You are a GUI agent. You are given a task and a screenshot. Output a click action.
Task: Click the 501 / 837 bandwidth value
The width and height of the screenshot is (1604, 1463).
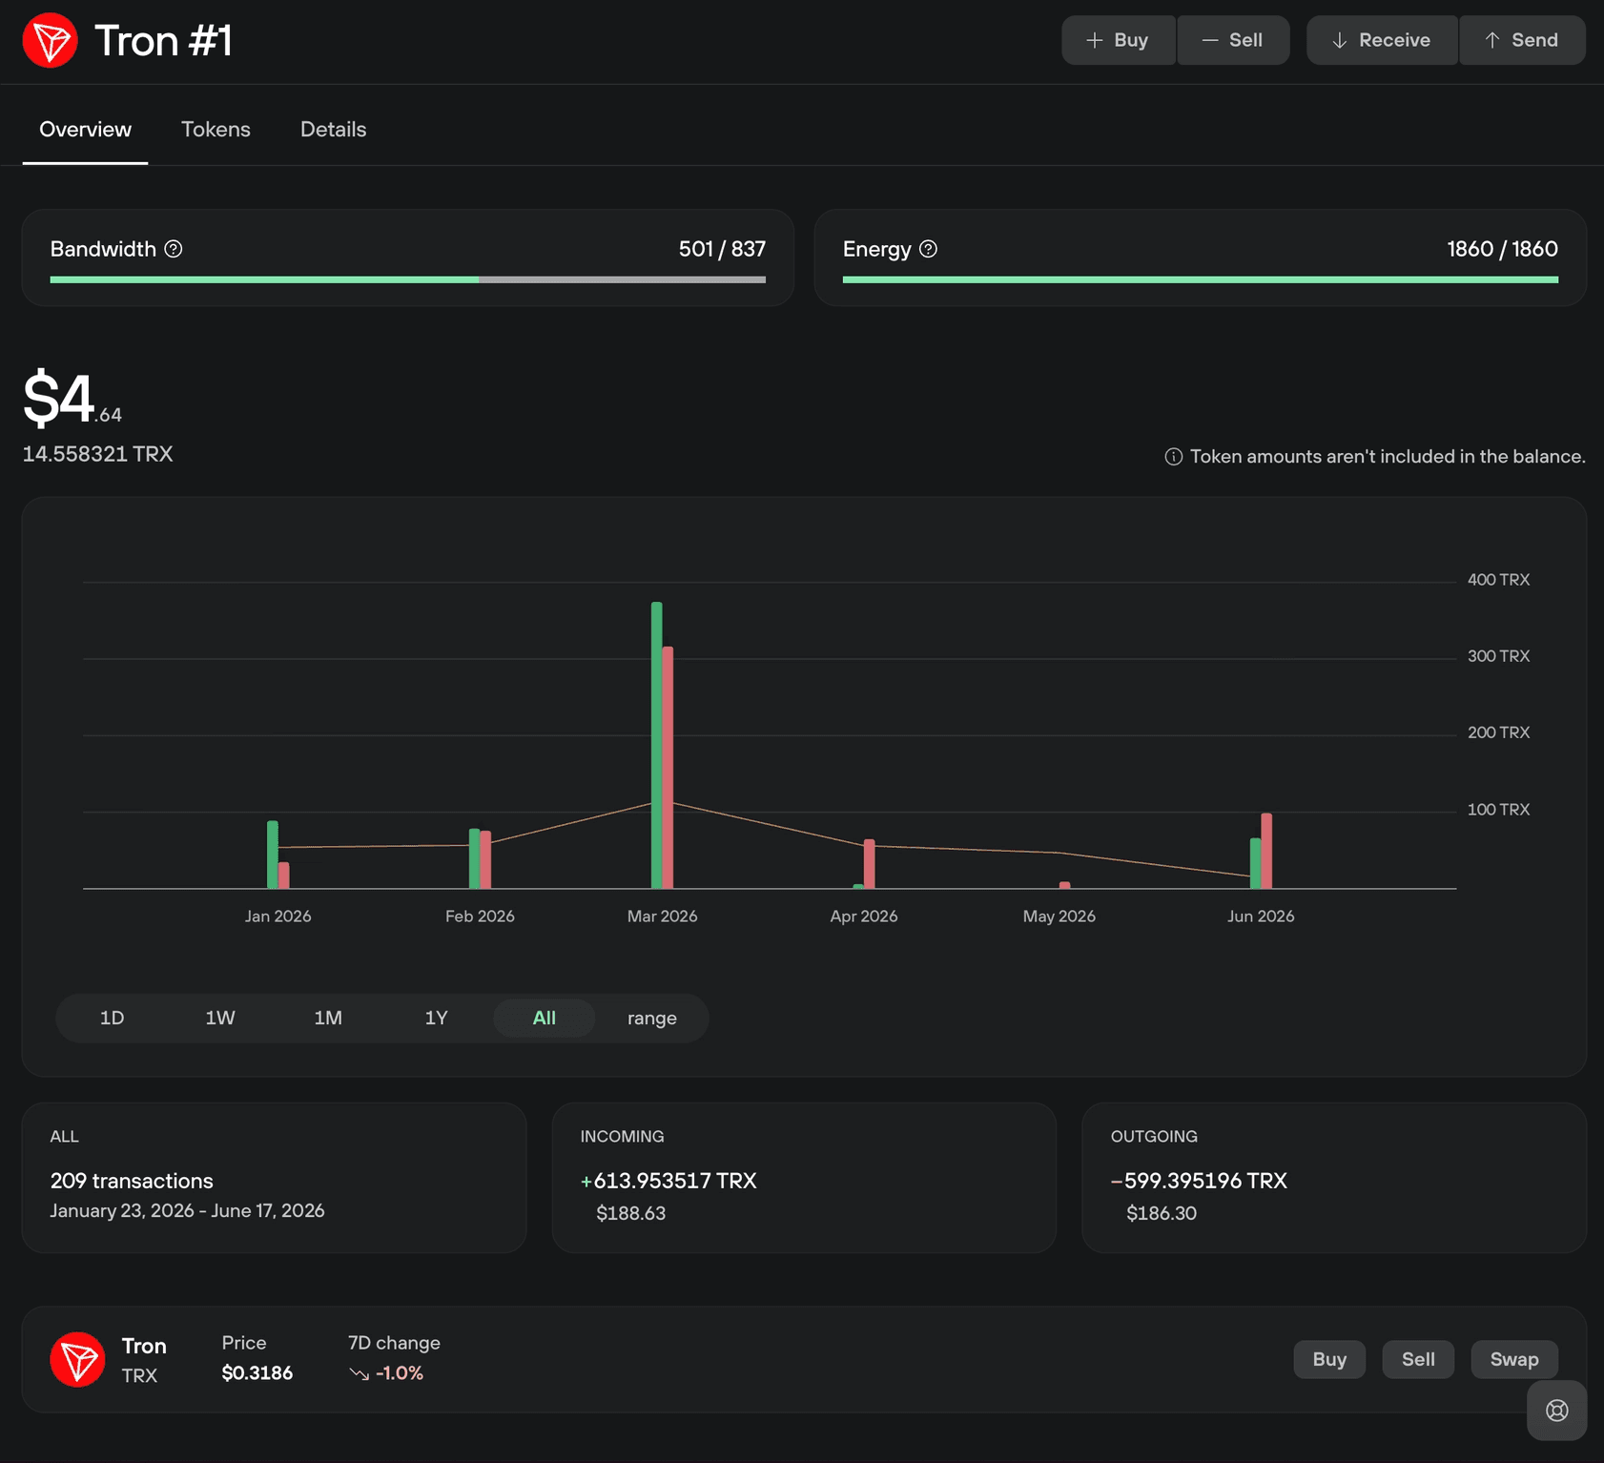(722, 249)
